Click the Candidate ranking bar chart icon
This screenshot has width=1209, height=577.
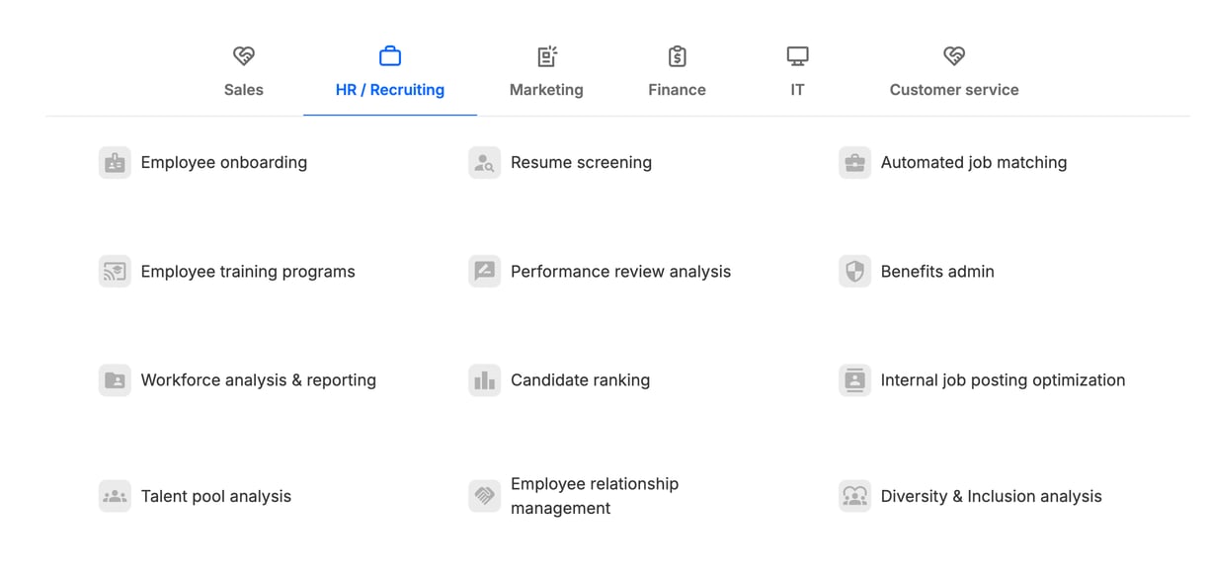pyautogui.click(x=484, y=380)
